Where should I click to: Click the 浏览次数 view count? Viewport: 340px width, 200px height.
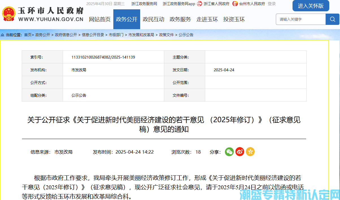[186, 152]
